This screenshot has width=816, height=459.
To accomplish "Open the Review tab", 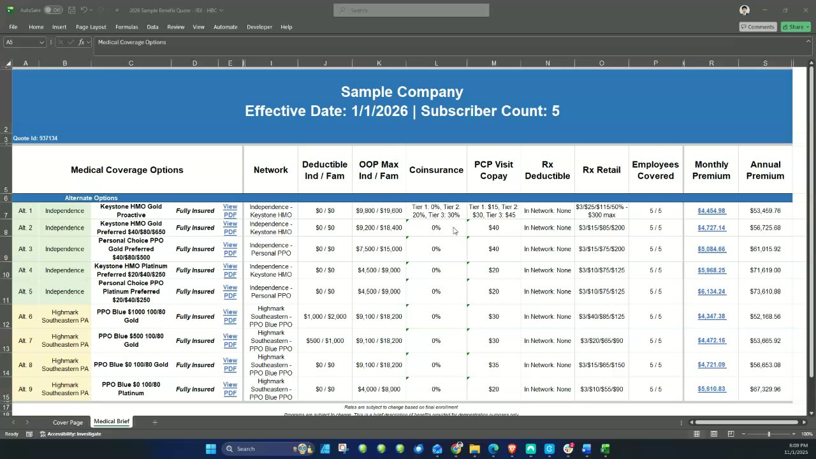I will (x=176, y=27).
